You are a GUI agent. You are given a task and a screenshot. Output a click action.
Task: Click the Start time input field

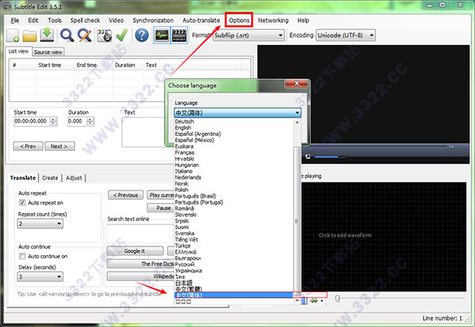(x=32, y=121)
